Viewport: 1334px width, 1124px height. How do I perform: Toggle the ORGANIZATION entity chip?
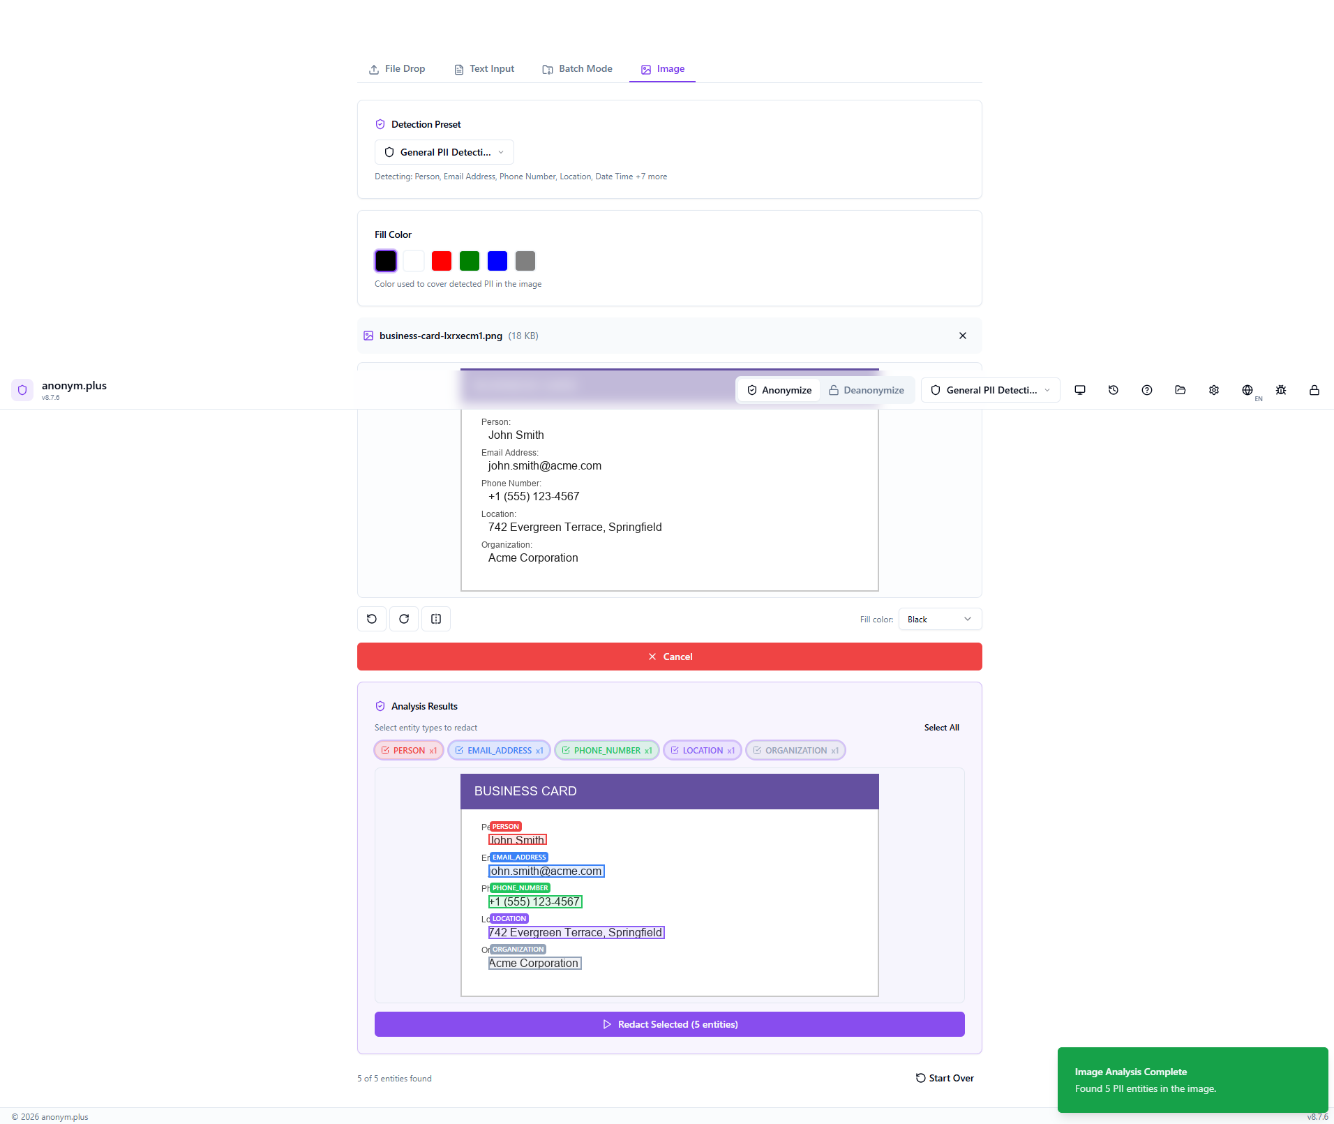(795, 751)
